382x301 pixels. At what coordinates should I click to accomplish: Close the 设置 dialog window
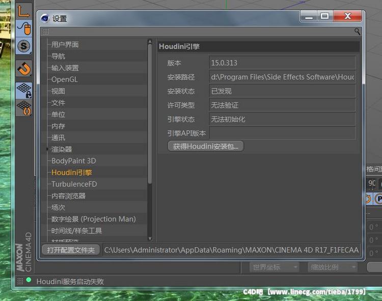[348, 16]
